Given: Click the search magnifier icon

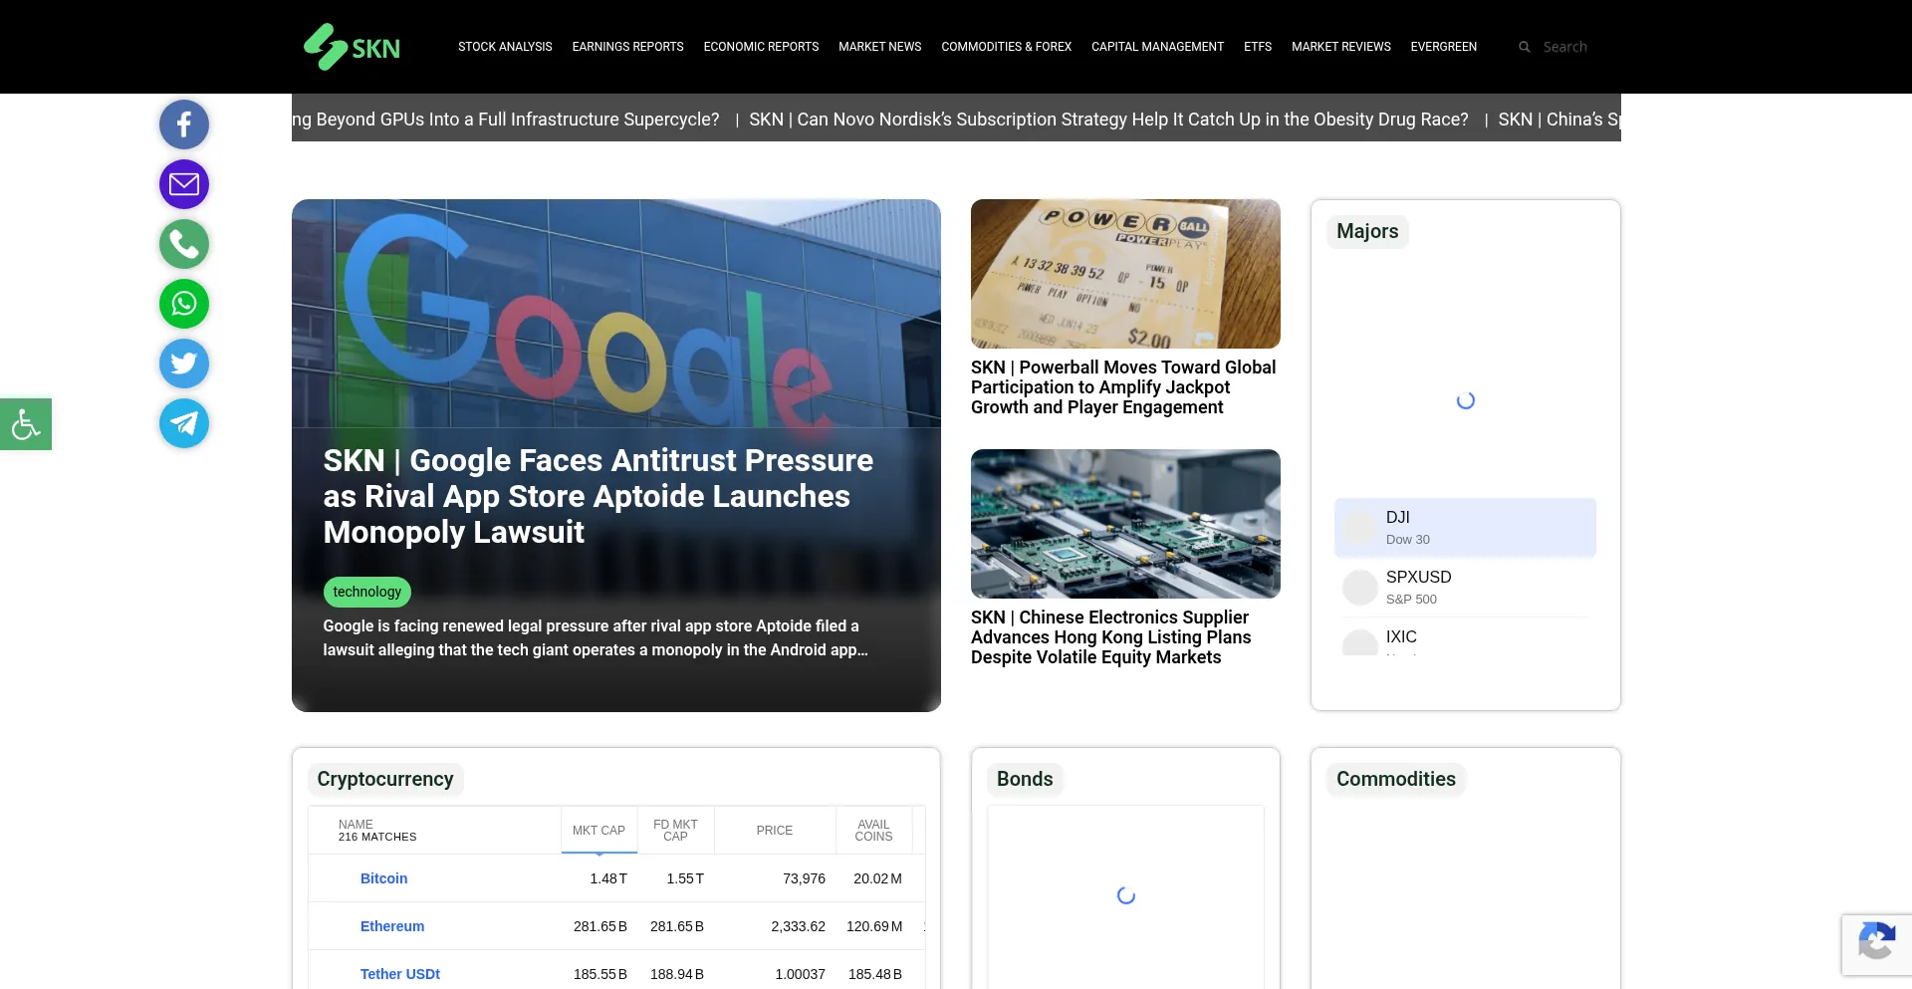Looking at the screenshot, I should pos(1524,47).
